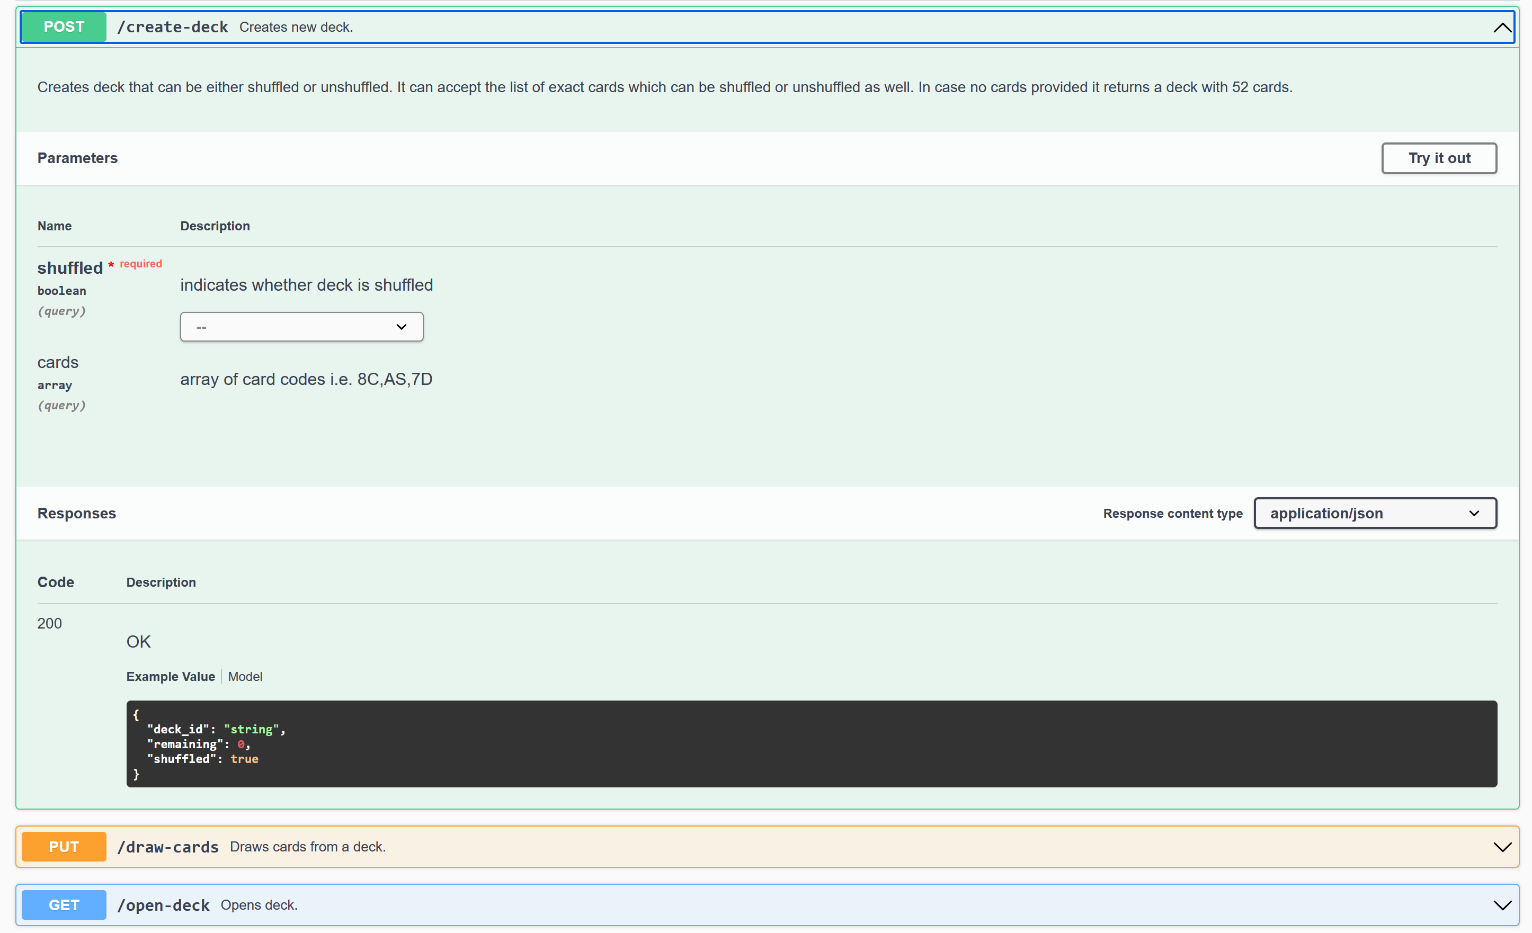Viewport: 1532px width, 933px height.
Task: Click the /open-deck path link
Action: pos(164,905)
